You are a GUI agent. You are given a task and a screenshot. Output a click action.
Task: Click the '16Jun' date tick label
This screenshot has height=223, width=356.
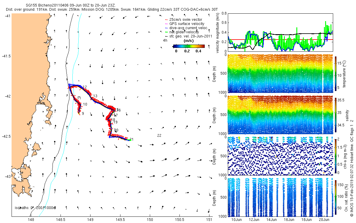tap(289, 220)
